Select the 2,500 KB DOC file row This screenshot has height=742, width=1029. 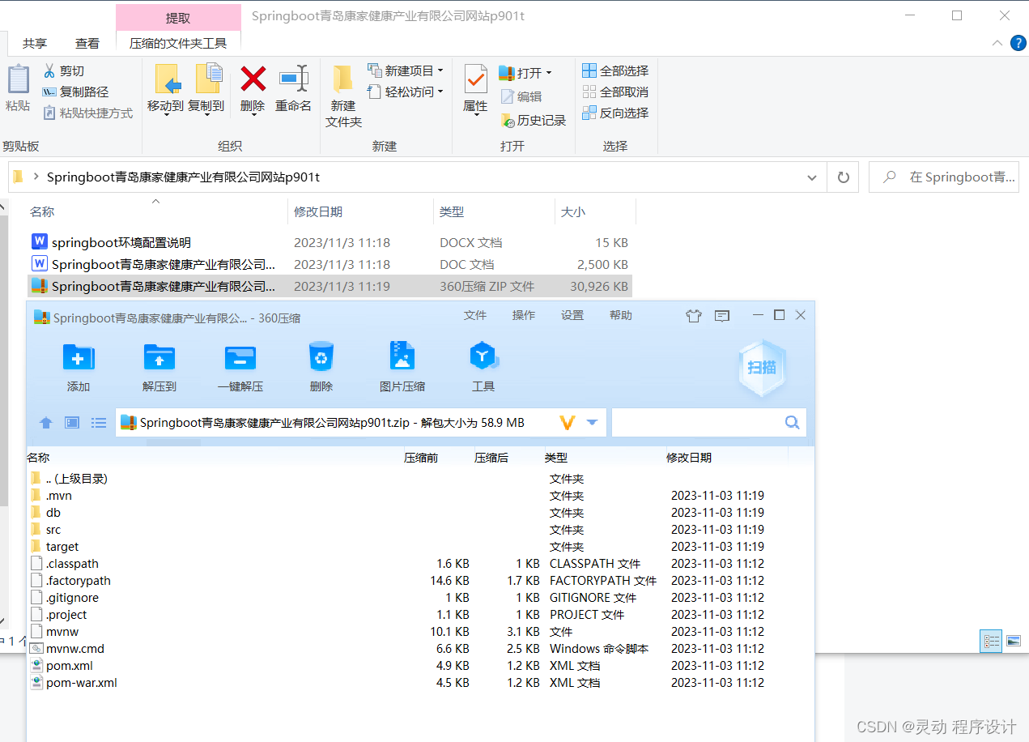[330, 265]
